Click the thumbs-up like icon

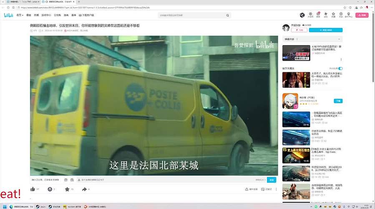click(33, 189)
